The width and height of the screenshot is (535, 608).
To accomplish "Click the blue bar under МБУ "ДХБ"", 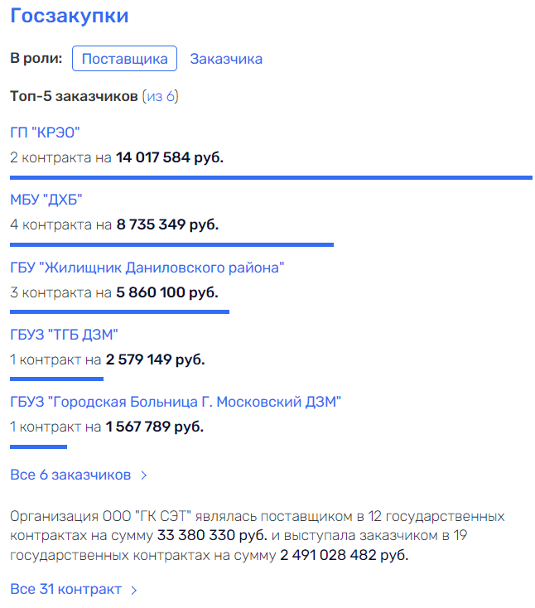I will coord(171,244).
